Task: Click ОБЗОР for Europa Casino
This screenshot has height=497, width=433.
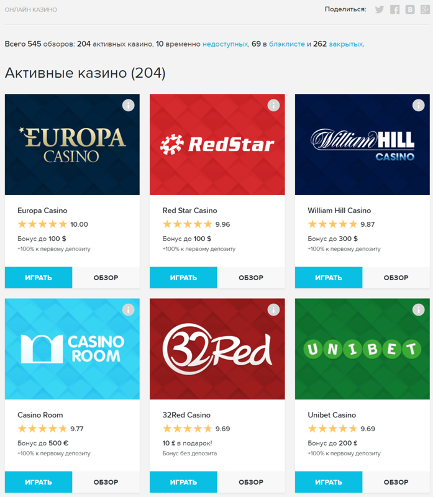Action: [x=106, y=278]
